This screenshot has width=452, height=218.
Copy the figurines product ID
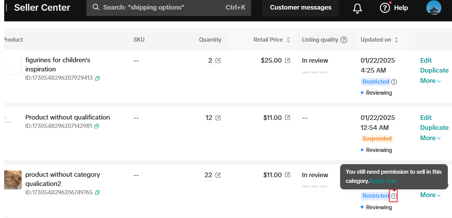point(97,78)
